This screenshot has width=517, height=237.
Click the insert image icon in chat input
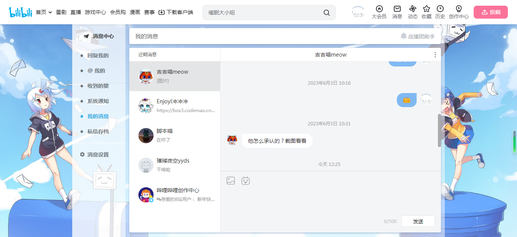pyautogui.click(x=231, y=181)
